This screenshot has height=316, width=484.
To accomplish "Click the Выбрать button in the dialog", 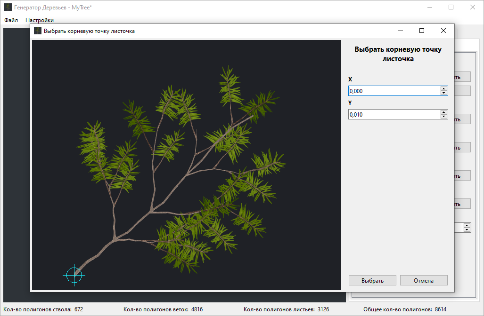I will click(x=372, y=280).
